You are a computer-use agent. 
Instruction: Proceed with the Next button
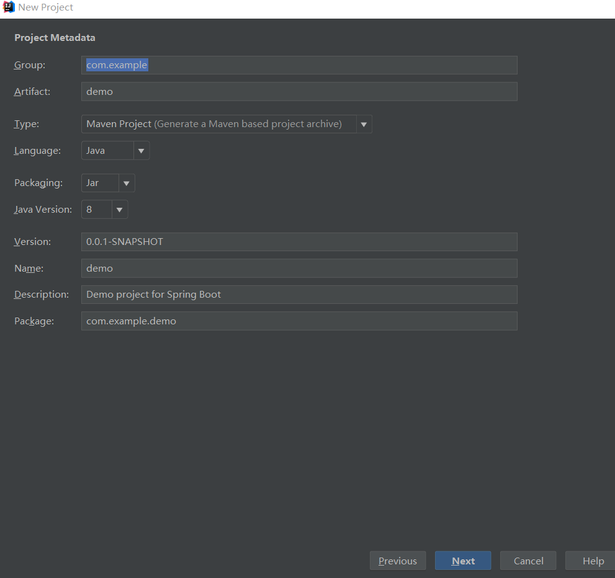tap(463, 561)
